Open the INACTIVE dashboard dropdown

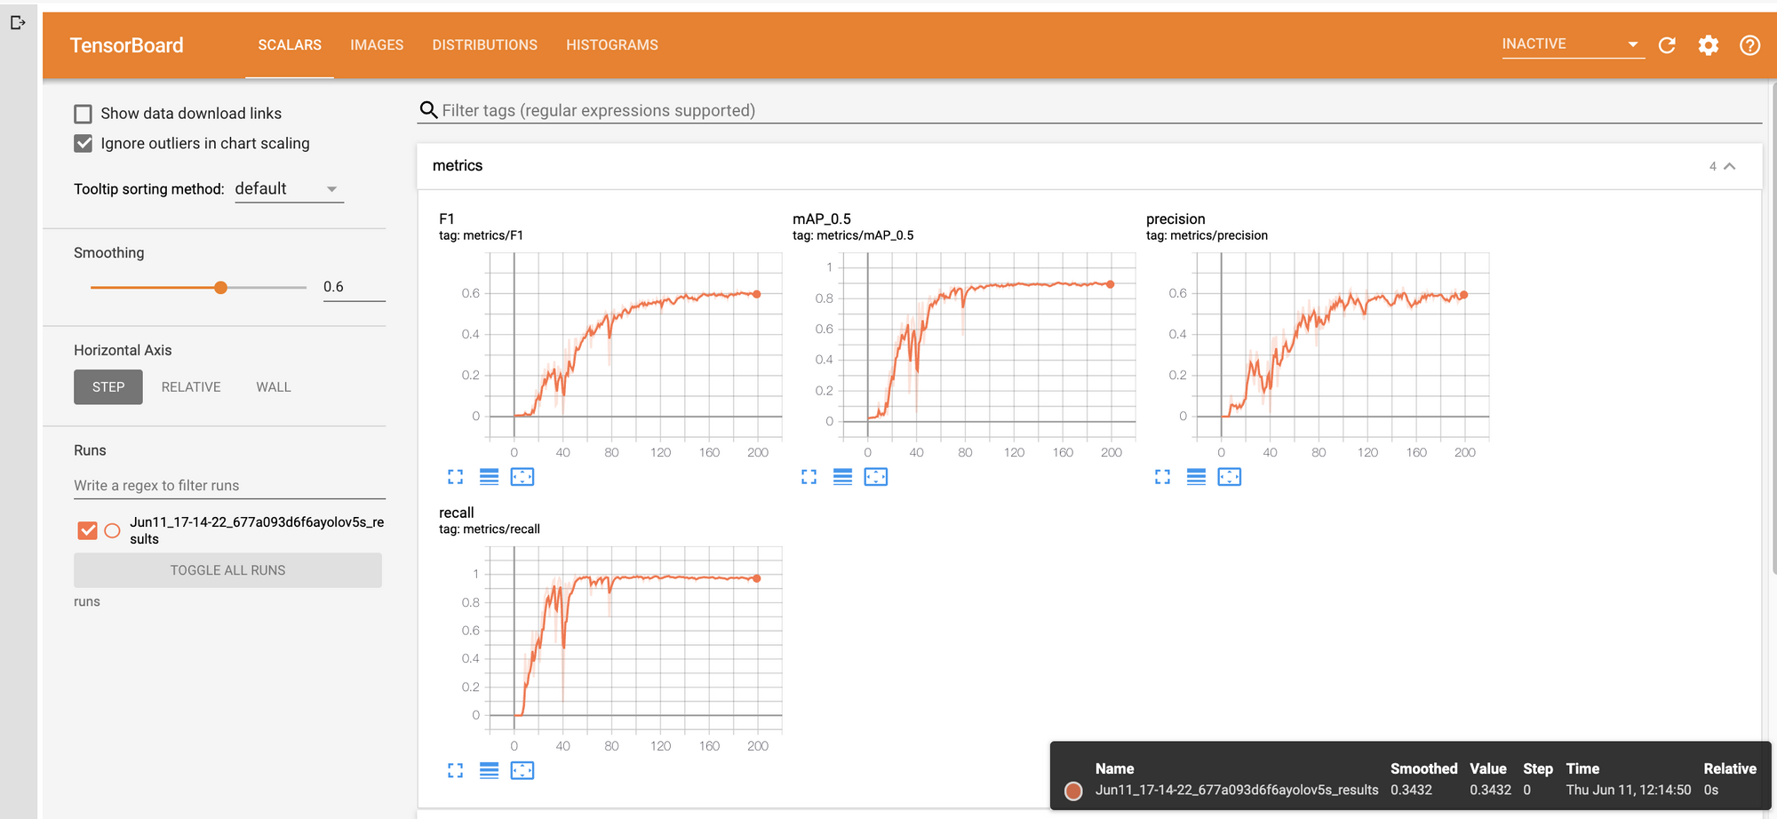1573,44
